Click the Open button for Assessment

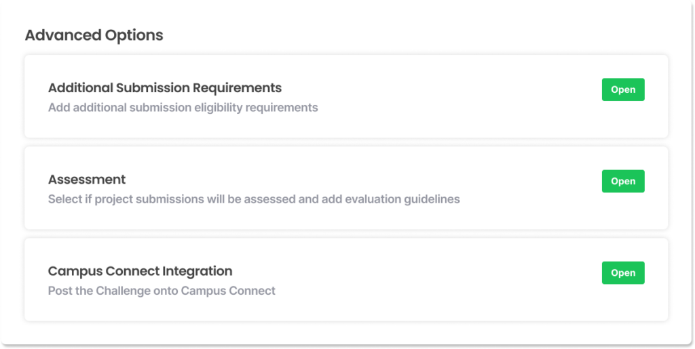coord(622,181)
